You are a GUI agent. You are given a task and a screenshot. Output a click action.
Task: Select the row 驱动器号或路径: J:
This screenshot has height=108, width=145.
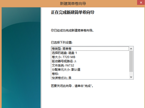[x=90, y=61]
